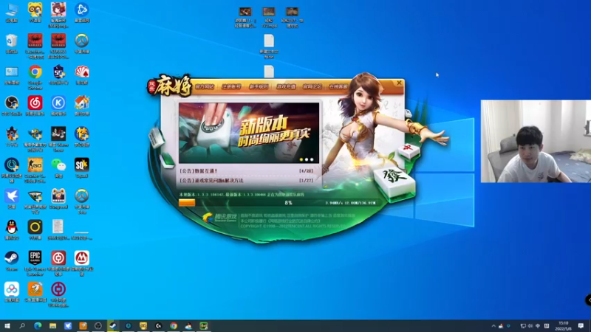Open the Recycle Bin
The image size is (591, 332).
(12, 41)
